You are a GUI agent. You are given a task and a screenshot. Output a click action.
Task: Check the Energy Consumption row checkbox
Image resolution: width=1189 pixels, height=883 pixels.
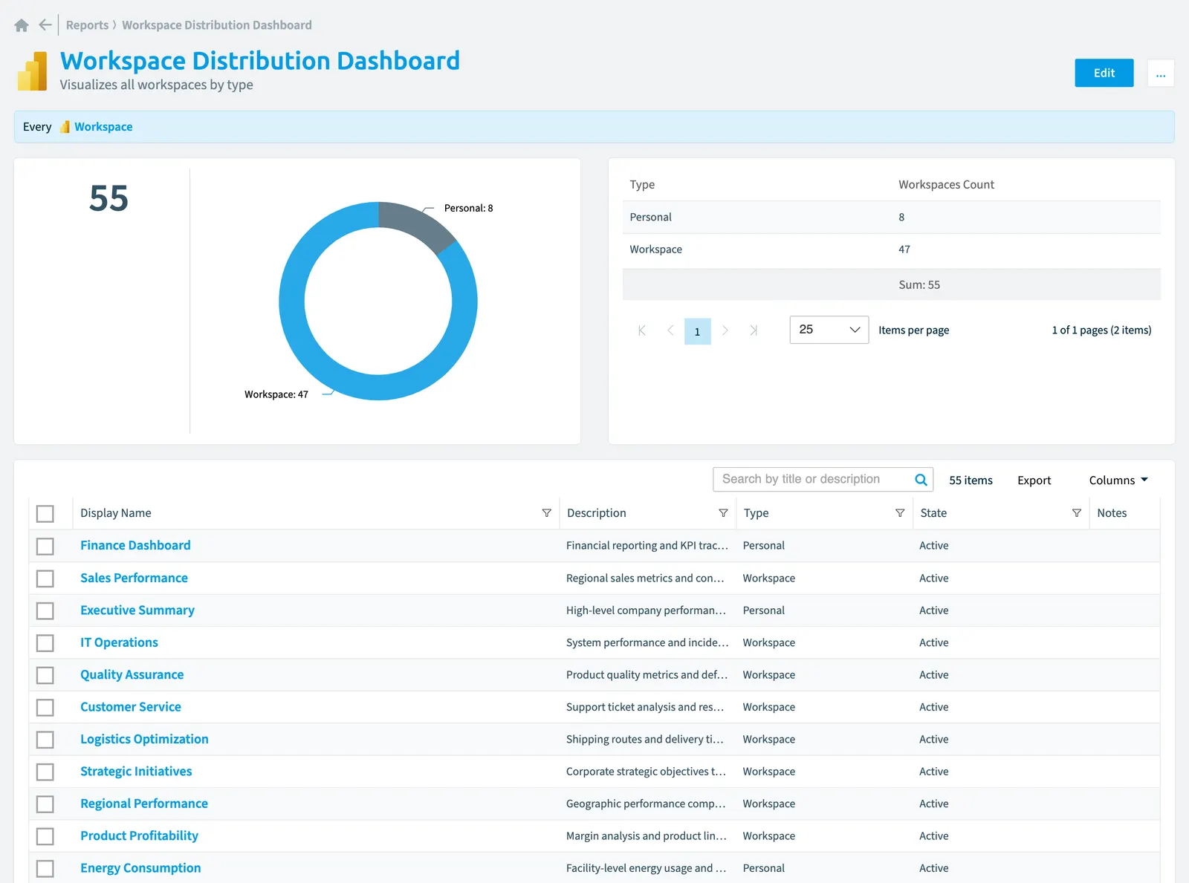coord(45,868)
